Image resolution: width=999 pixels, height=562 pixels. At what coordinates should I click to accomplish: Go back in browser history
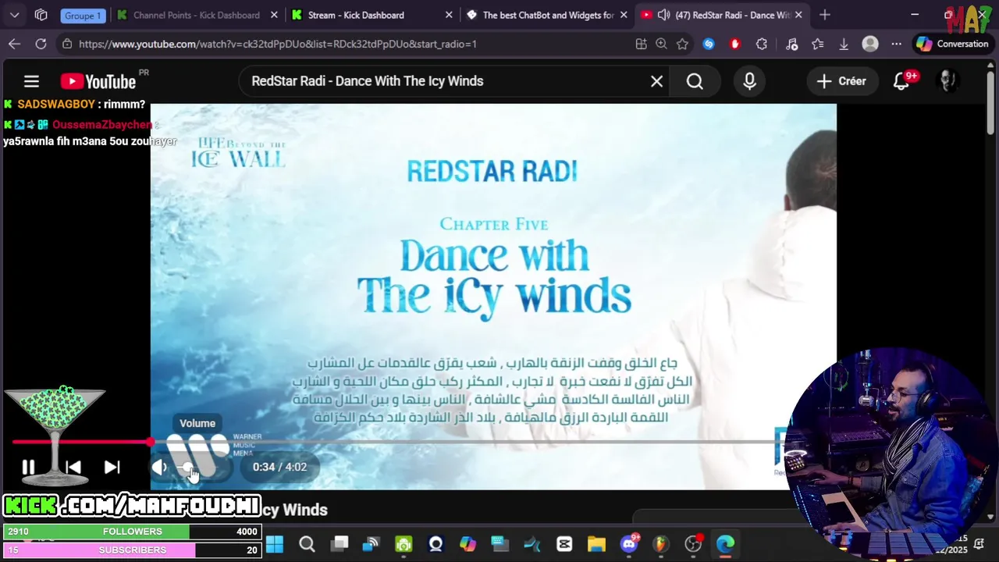[x=14, y=44]
